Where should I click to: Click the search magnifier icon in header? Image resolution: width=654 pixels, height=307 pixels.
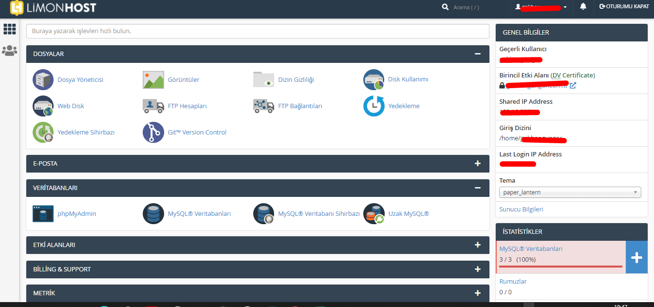tap(445, 7)
